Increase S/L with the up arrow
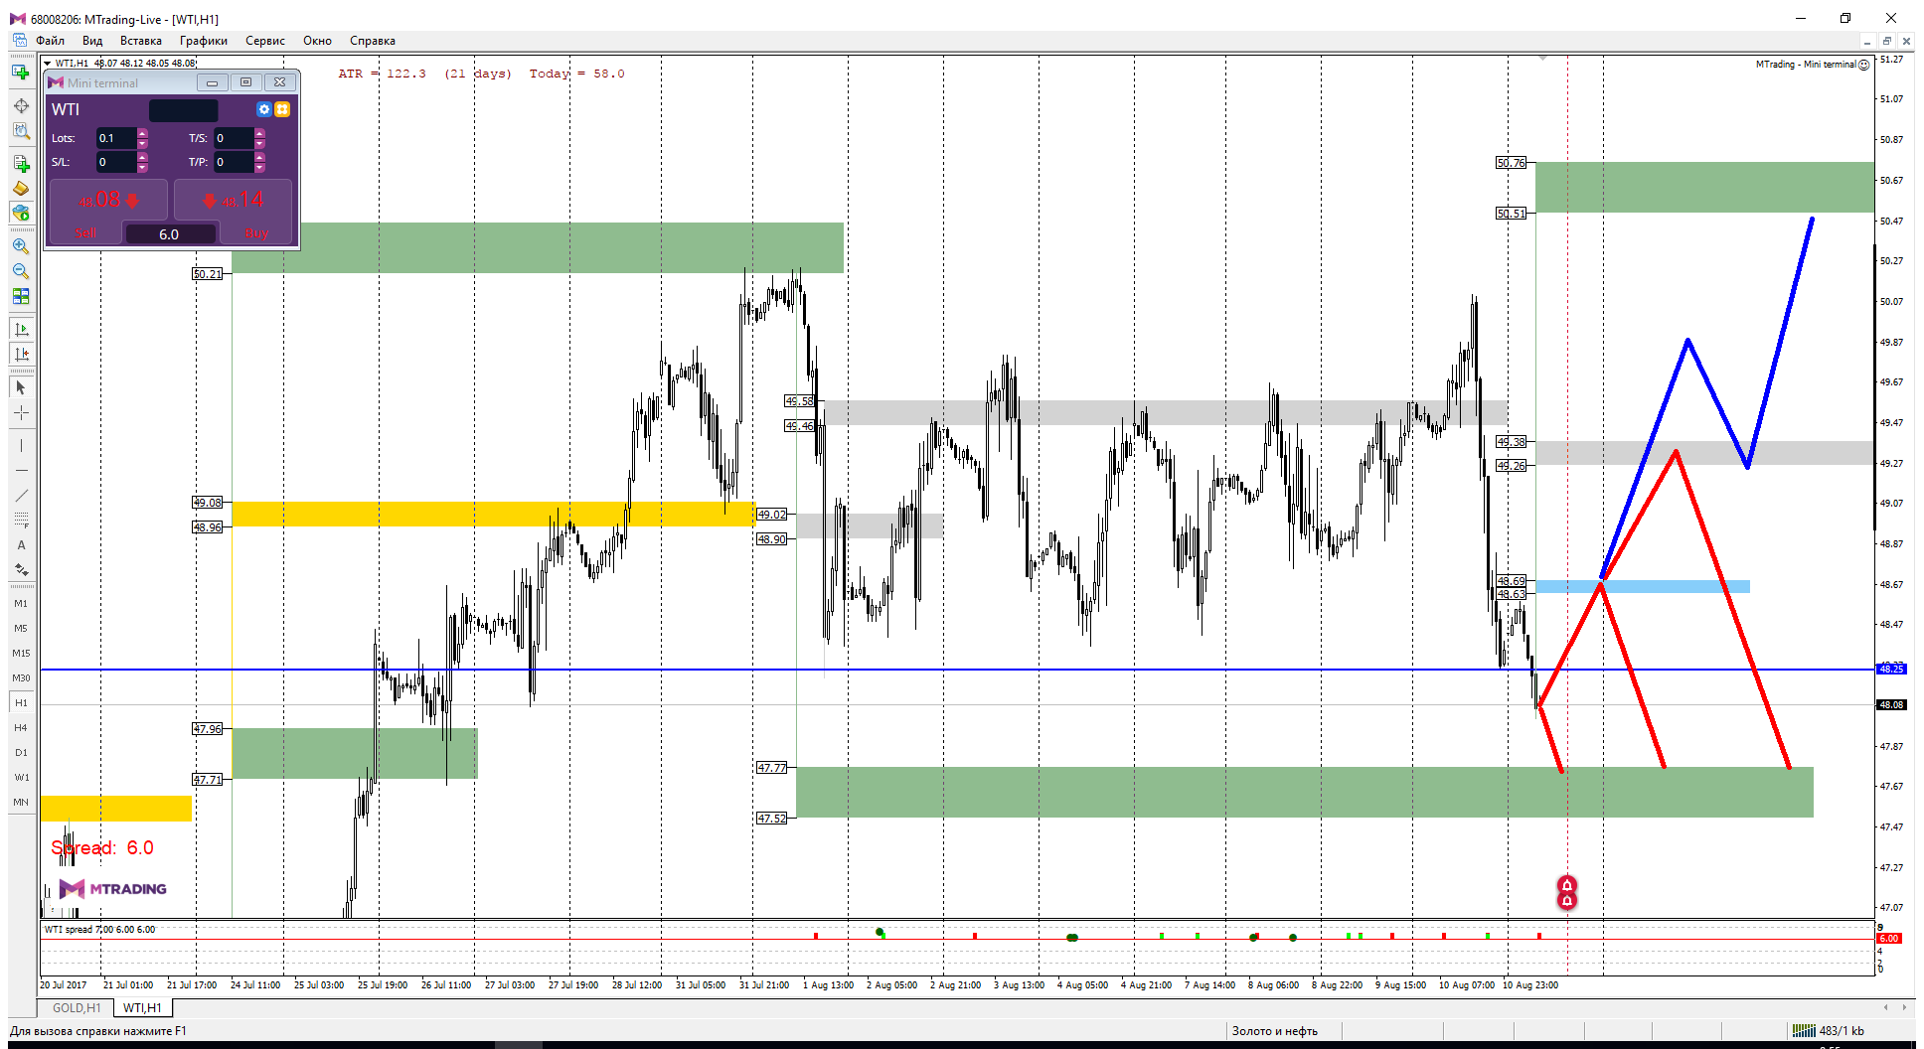The height and width of the screenshot is (1049, 1924). pos(142,157)
